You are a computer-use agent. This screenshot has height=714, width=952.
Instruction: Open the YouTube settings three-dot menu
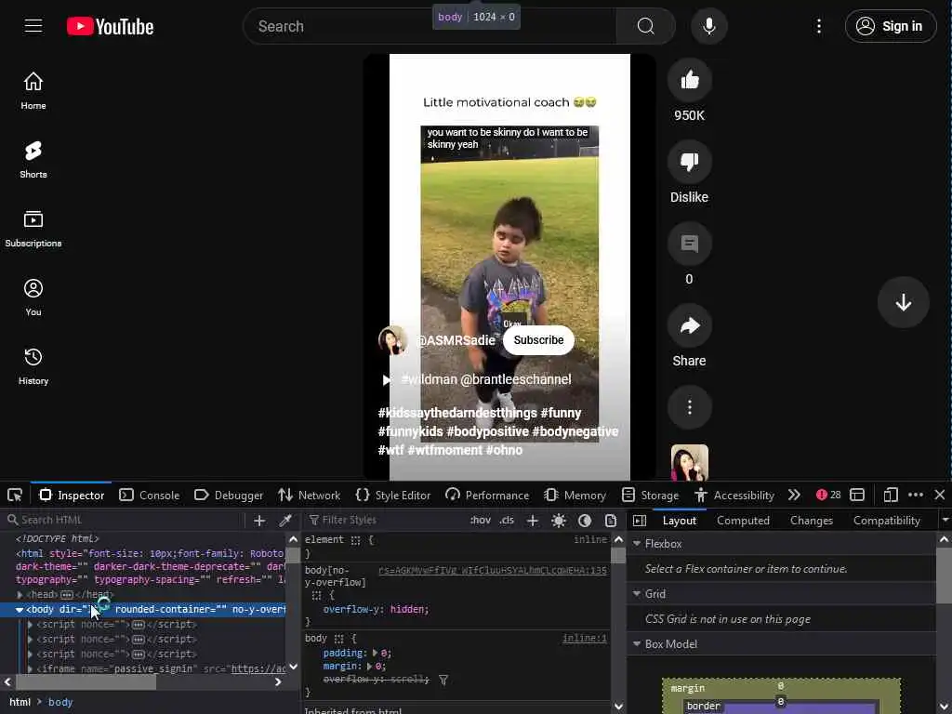pos(818,26)
